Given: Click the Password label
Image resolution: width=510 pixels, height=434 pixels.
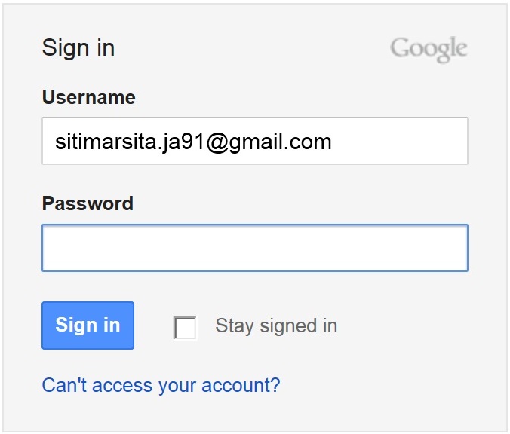Looking at the screenshot, I should pos(88,203).
